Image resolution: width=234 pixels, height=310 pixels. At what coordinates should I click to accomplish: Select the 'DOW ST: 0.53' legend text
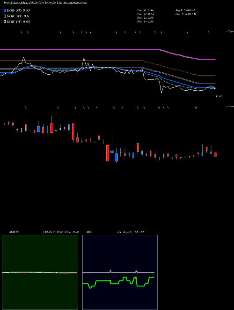click(18, 10)
